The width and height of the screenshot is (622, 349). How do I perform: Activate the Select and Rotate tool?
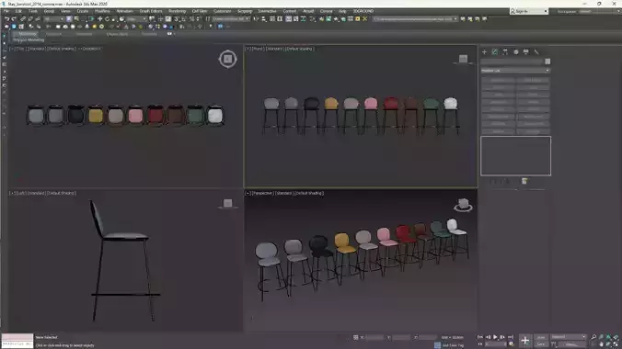107,18
